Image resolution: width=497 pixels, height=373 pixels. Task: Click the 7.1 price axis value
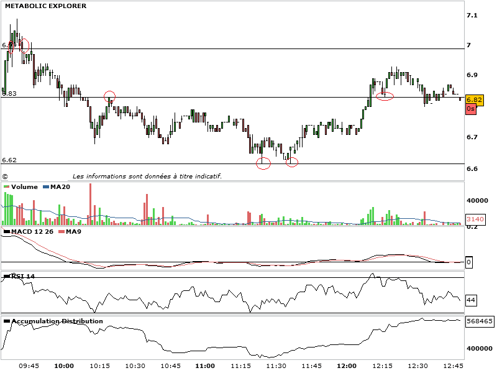(472, 16)
